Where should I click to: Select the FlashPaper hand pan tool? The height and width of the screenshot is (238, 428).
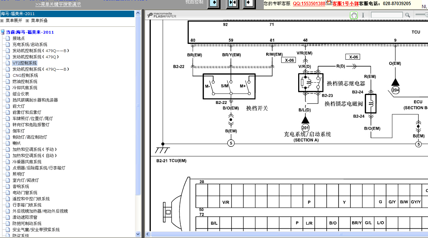(x=354, y=15)
